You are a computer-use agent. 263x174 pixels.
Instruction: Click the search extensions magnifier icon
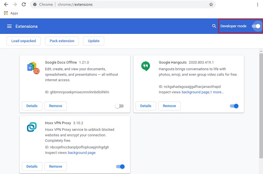click(214, 26)
